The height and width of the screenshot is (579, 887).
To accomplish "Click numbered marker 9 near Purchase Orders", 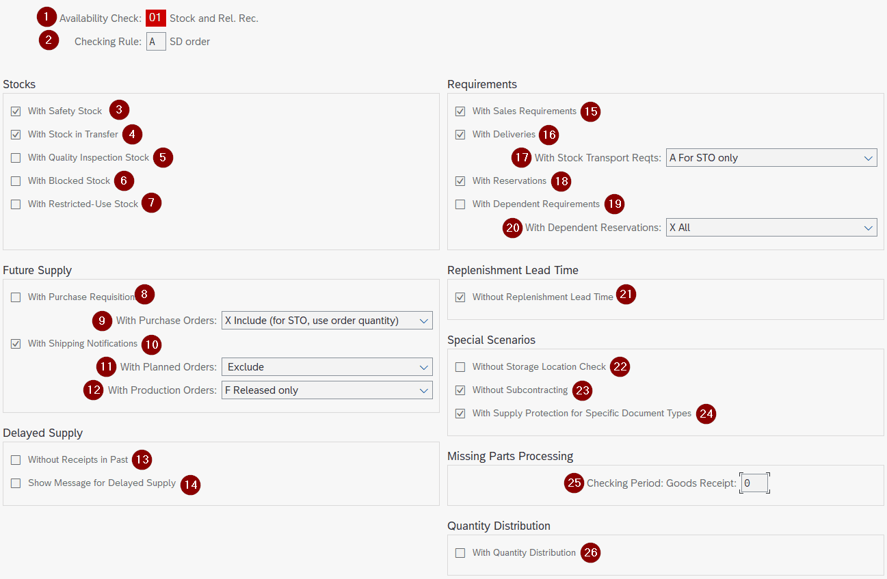I will tap(102, 320).
